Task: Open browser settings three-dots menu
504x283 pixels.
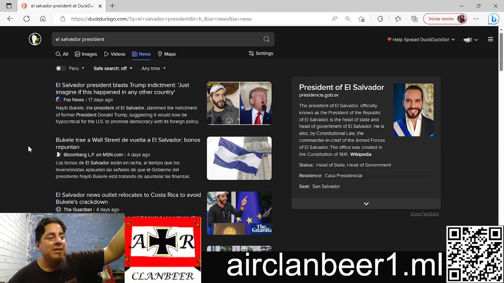Action: pyautogui.click(x=476, y=18)
